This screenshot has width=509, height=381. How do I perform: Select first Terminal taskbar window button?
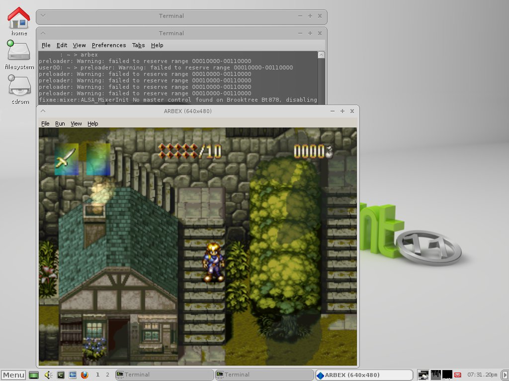pyautogui.click(x=164, y=375)
